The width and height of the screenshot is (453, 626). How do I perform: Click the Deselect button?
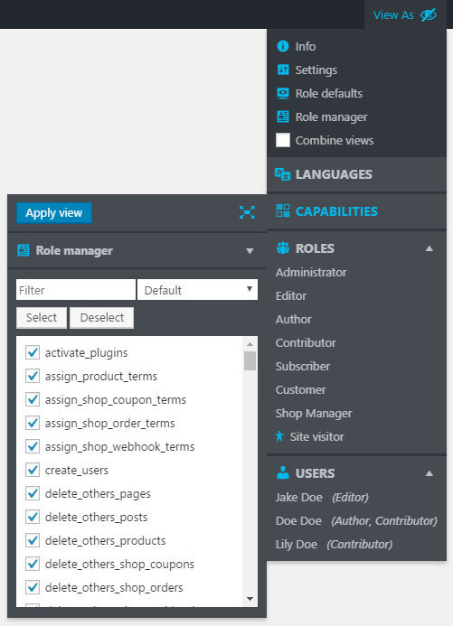coord(102,318)
